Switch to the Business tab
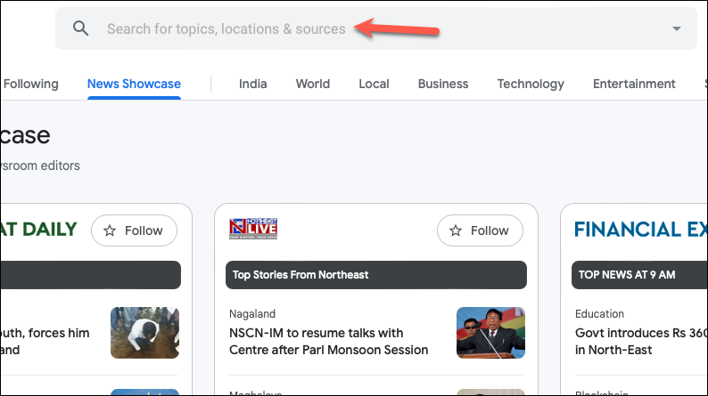Viewport: 708px width, 396px height. 443,84
